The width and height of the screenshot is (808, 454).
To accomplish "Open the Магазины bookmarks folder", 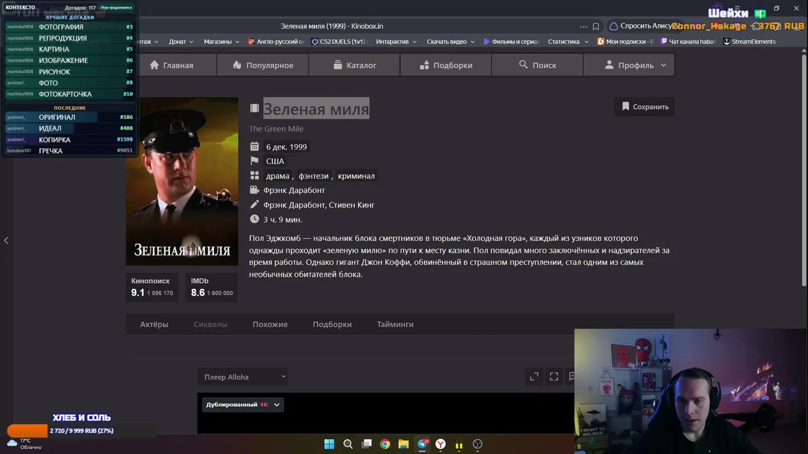I will point(222,42).
